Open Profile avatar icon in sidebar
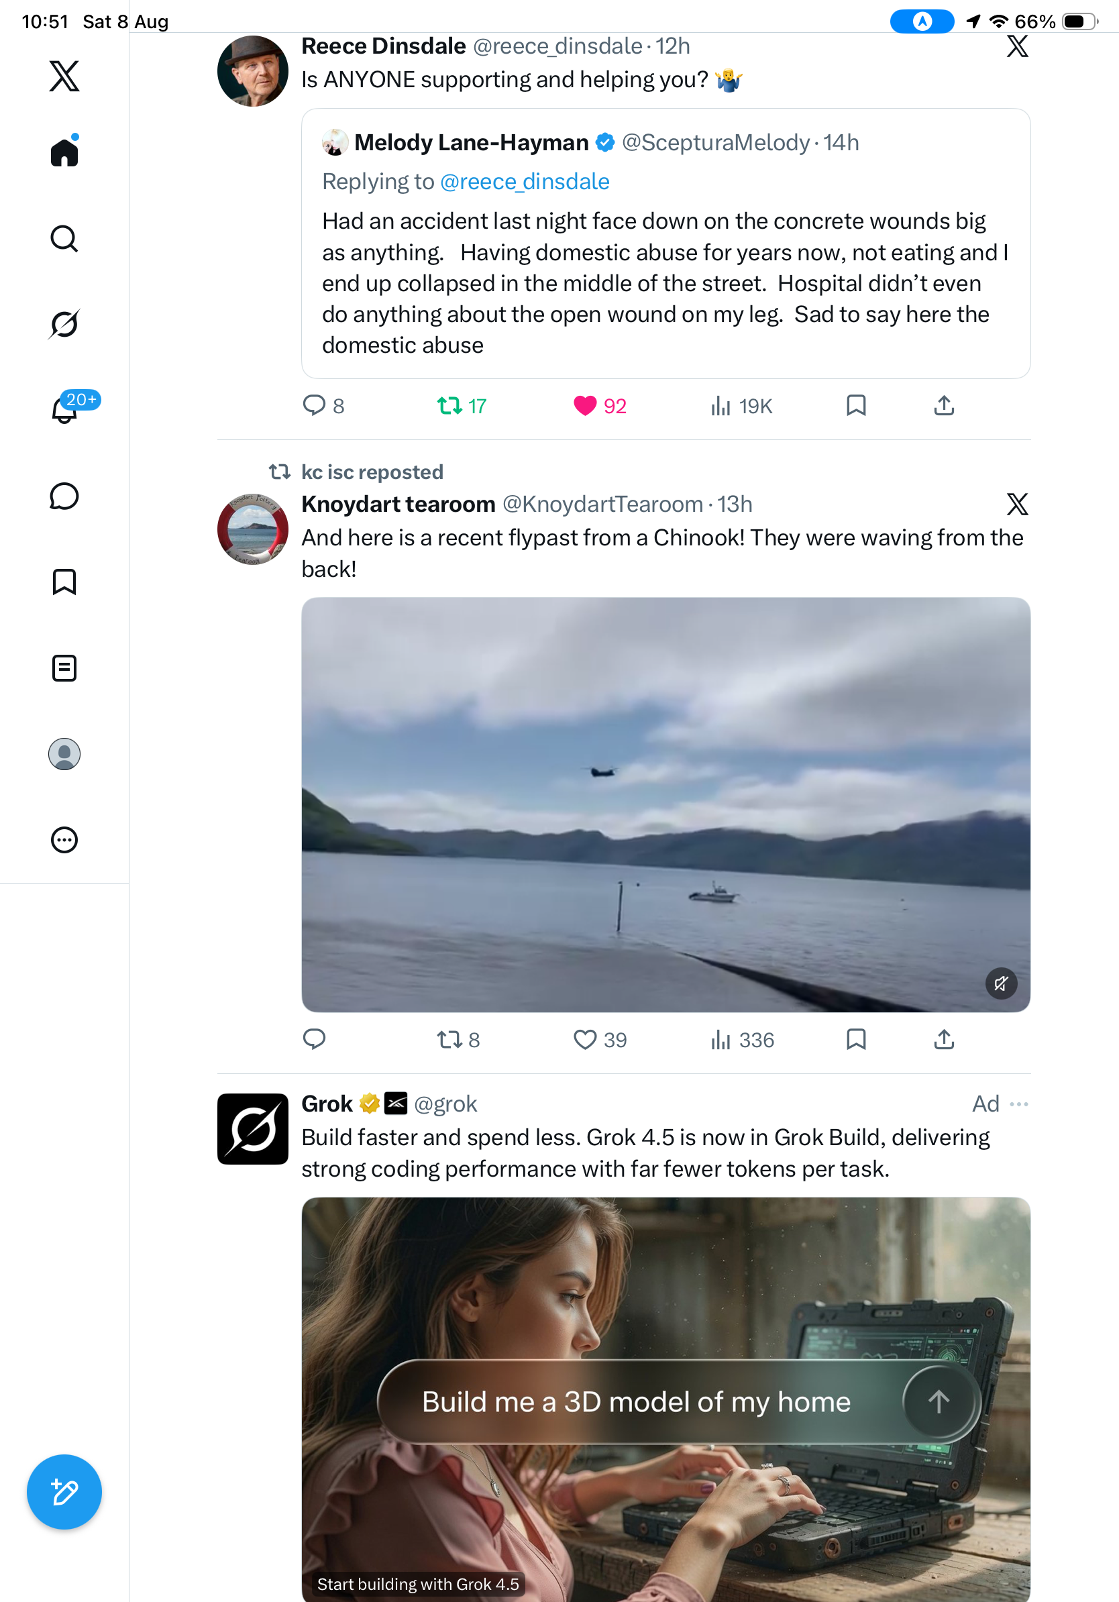The width and height of the screenshot is (1119, 1602). (64, 754)
